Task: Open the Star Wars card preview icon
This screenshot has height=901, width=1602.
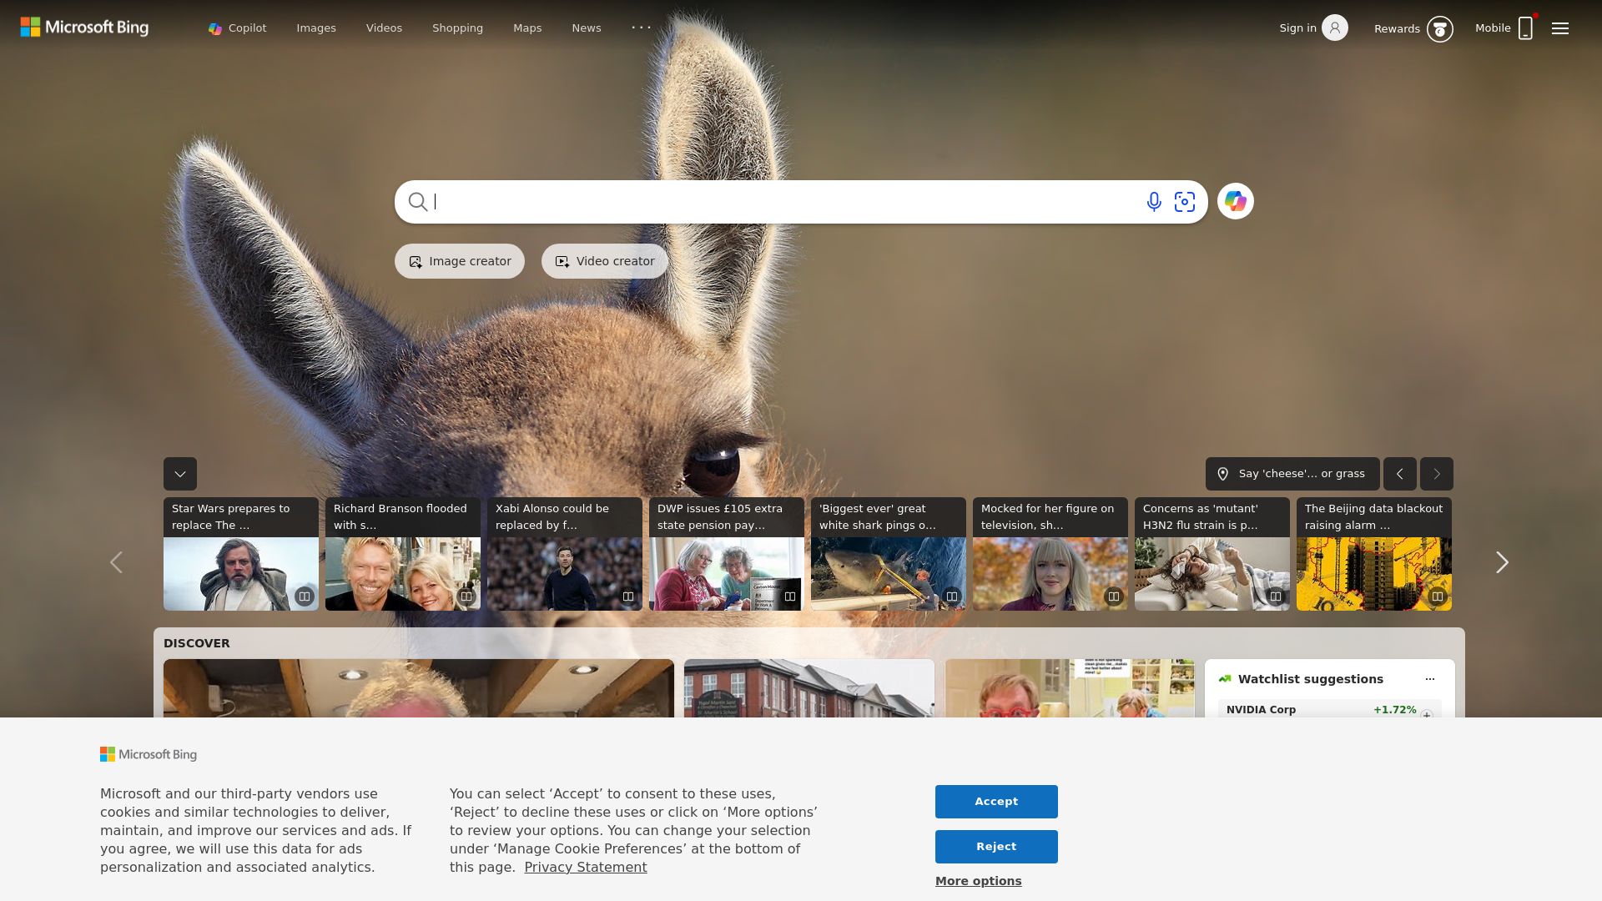Action: pos(305,596)
